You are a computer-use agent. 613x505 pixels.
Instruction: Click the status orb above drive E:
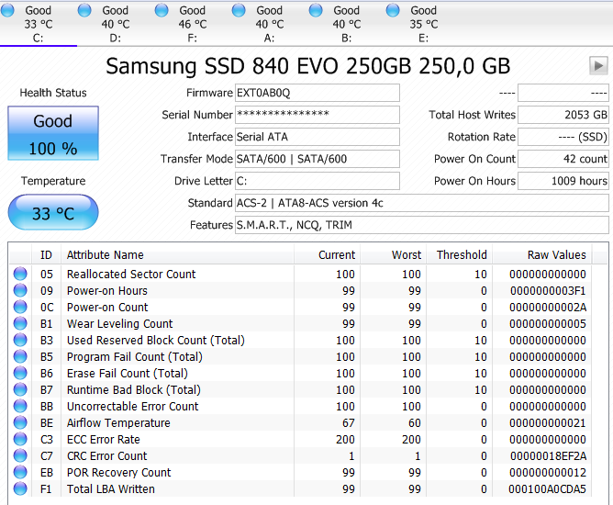(393, 10)
